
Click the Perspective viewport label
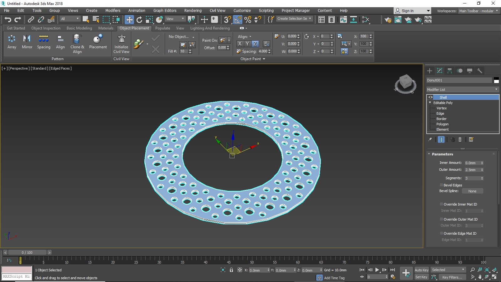19,68
